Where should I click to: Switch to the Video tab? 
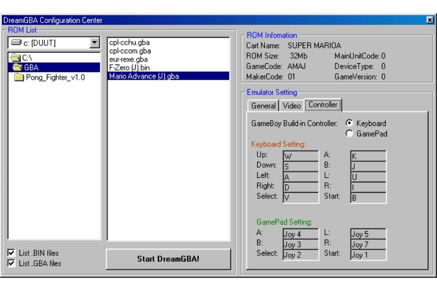click(x=292, y=106)
